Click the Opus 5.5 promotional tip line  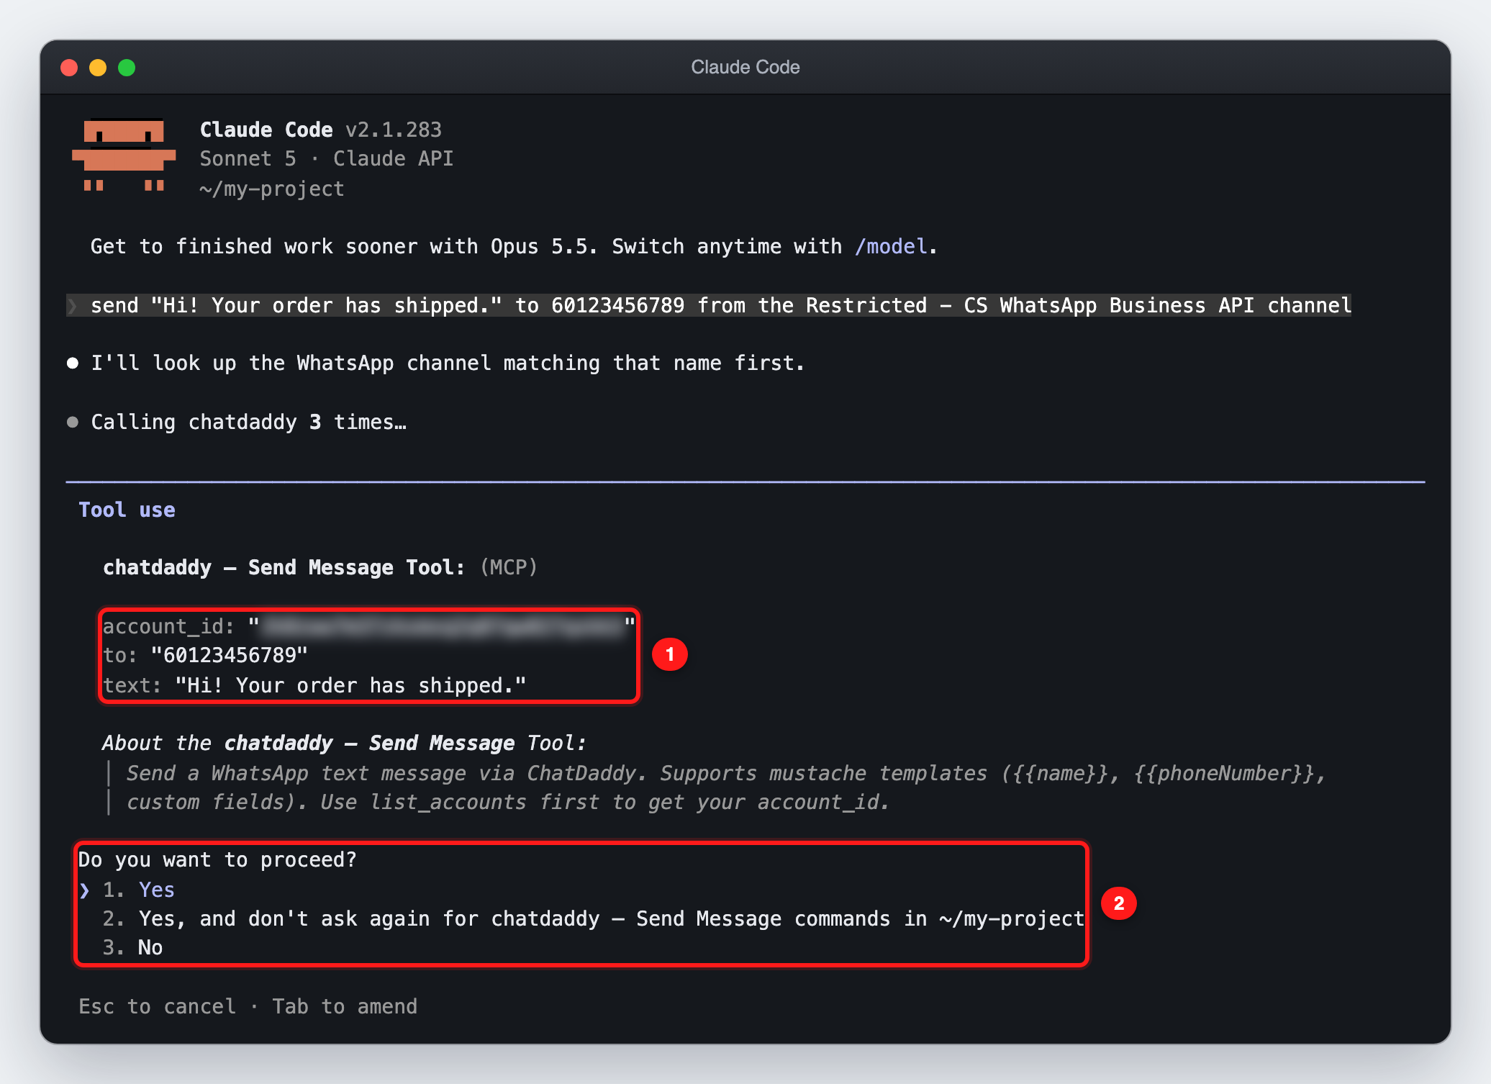pos(514,246)
